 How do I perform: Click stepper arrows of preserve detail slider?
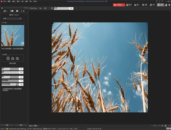(x=23, y=81)
